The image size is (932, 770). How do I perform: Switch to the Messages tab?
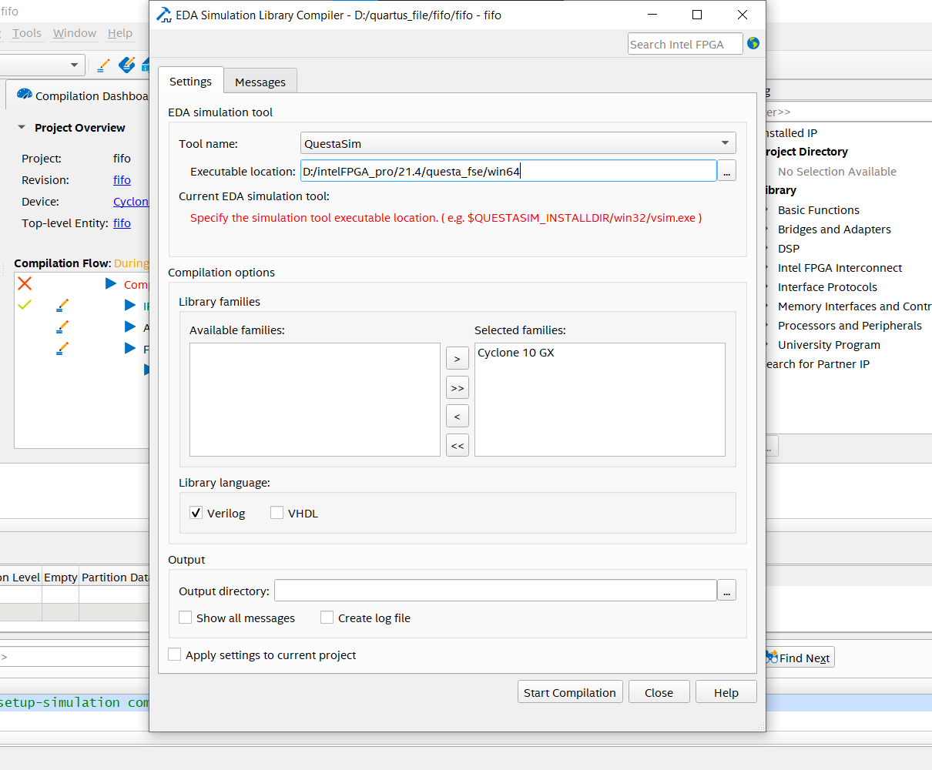pyautogui.click(x=260, y=81)
